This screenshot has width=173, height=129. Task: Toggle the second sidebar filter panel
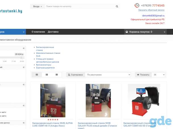coord(24,67)
